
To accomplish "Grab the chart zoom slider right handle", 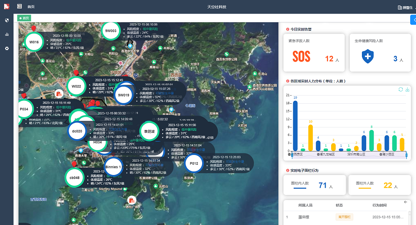I will tap(406, 155).
